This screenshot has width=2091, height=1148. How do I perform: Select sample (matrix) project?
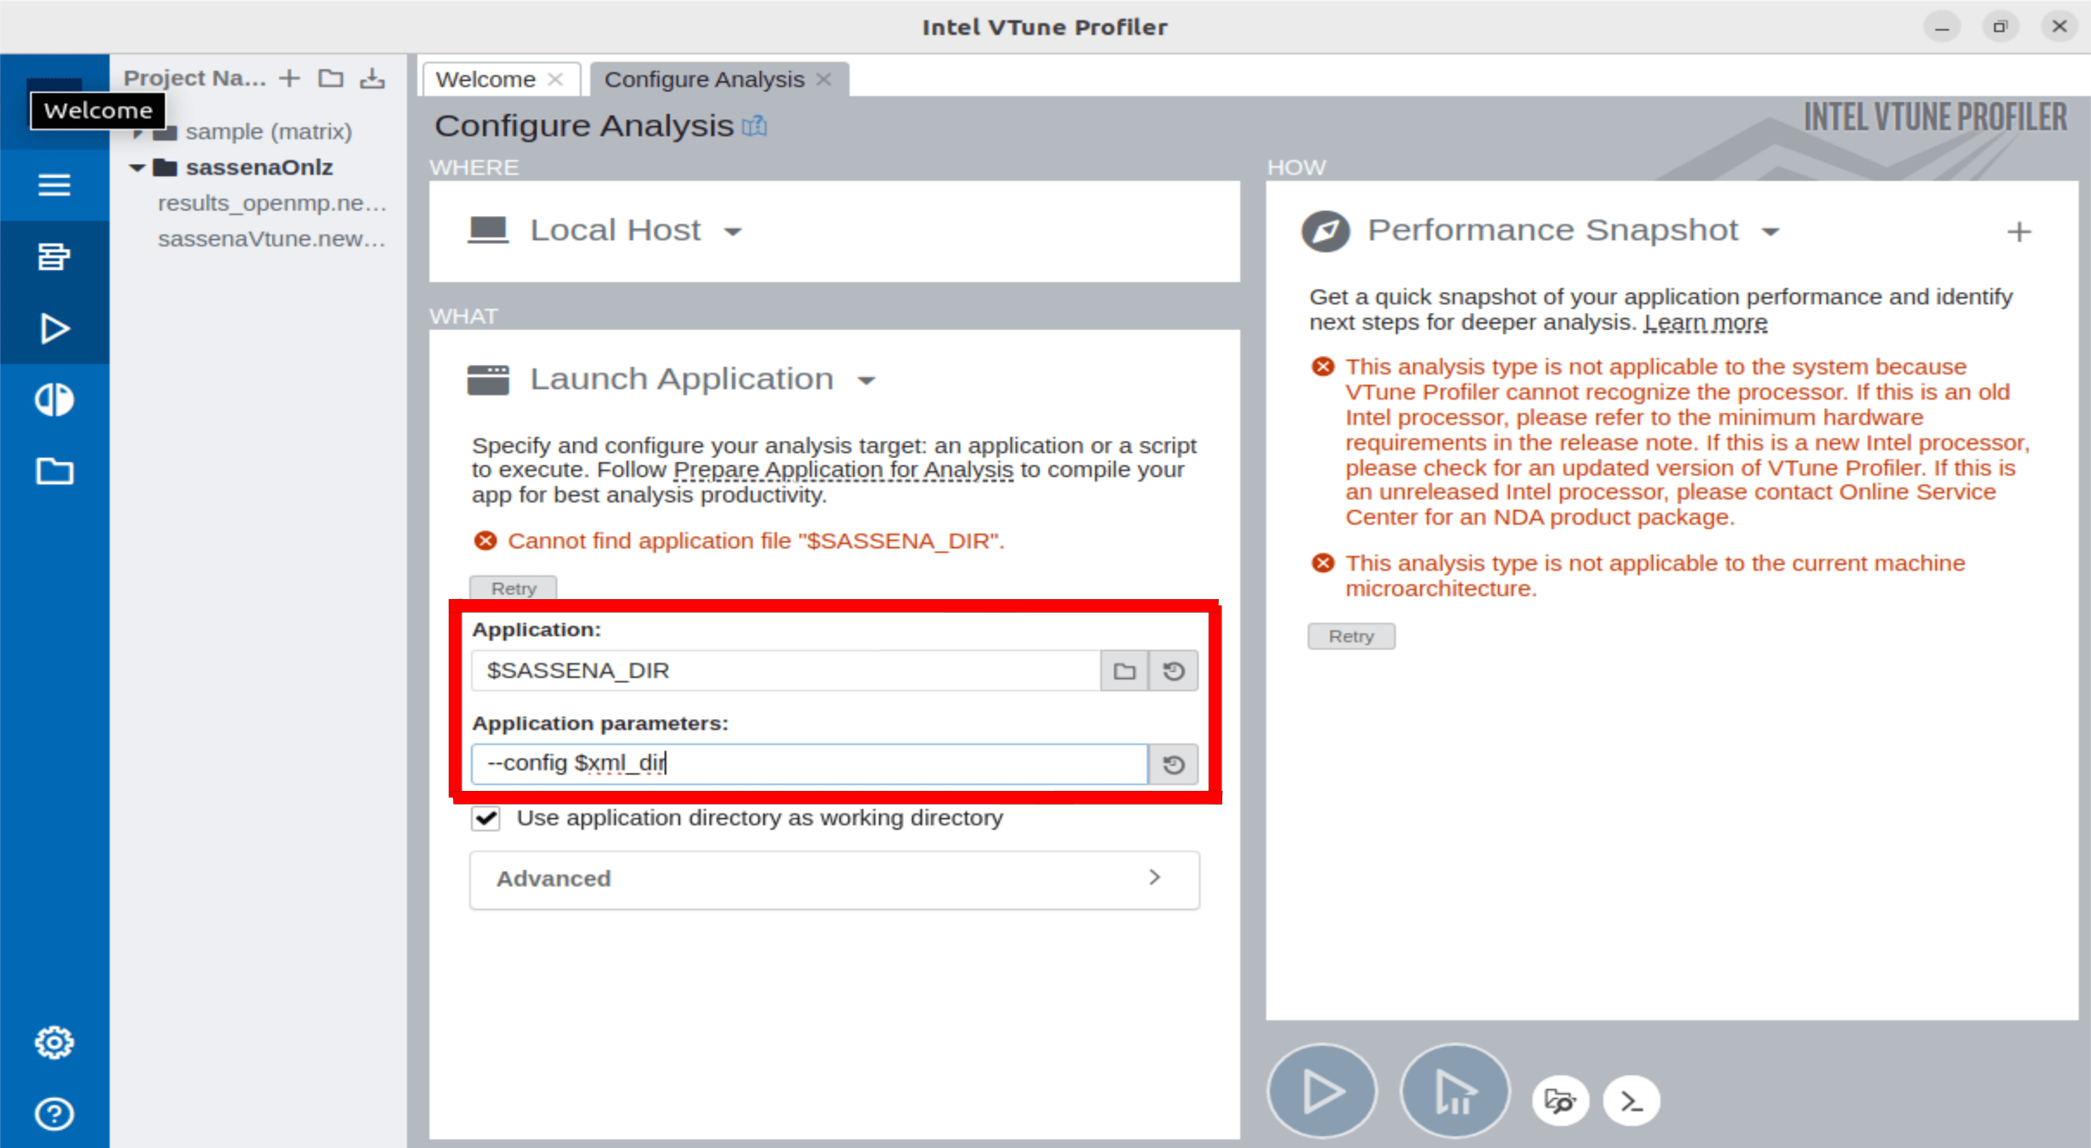tap(269, 131)
